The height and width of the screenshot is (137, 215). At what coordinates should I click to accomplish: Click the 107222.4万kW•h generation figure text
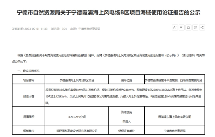pyautogui.click(x=56, y=96)
